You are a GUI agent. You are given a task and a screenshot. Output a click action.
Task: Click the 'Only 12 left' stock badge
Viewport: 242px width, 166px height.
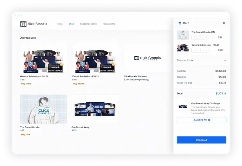[26, 84]
